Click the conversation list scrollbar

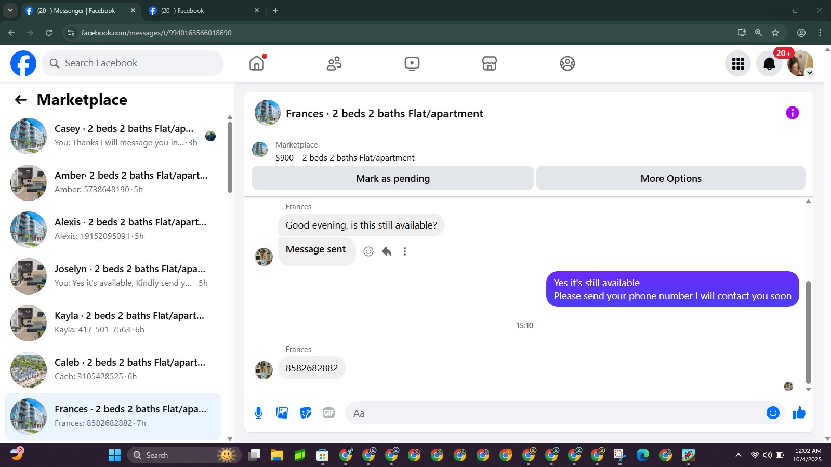tap(230, 157)
